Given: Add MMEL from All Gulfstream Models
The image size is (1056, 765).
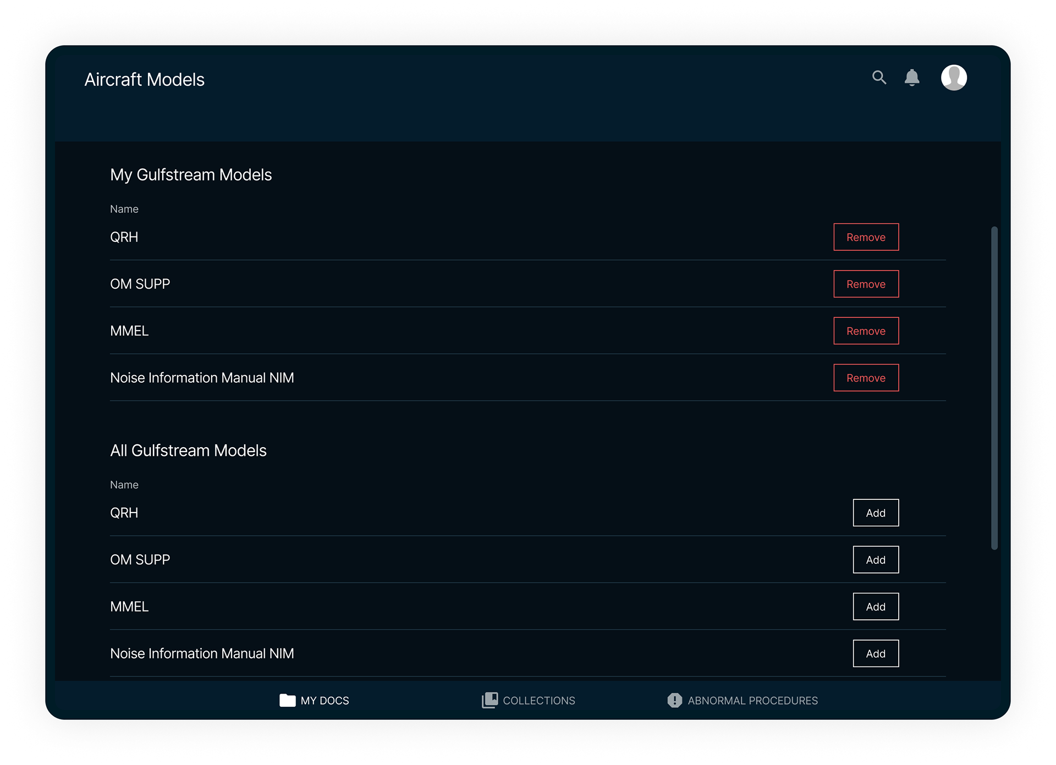Looking at the screenshot, I should pyautogui.click(x=876, y=607).
